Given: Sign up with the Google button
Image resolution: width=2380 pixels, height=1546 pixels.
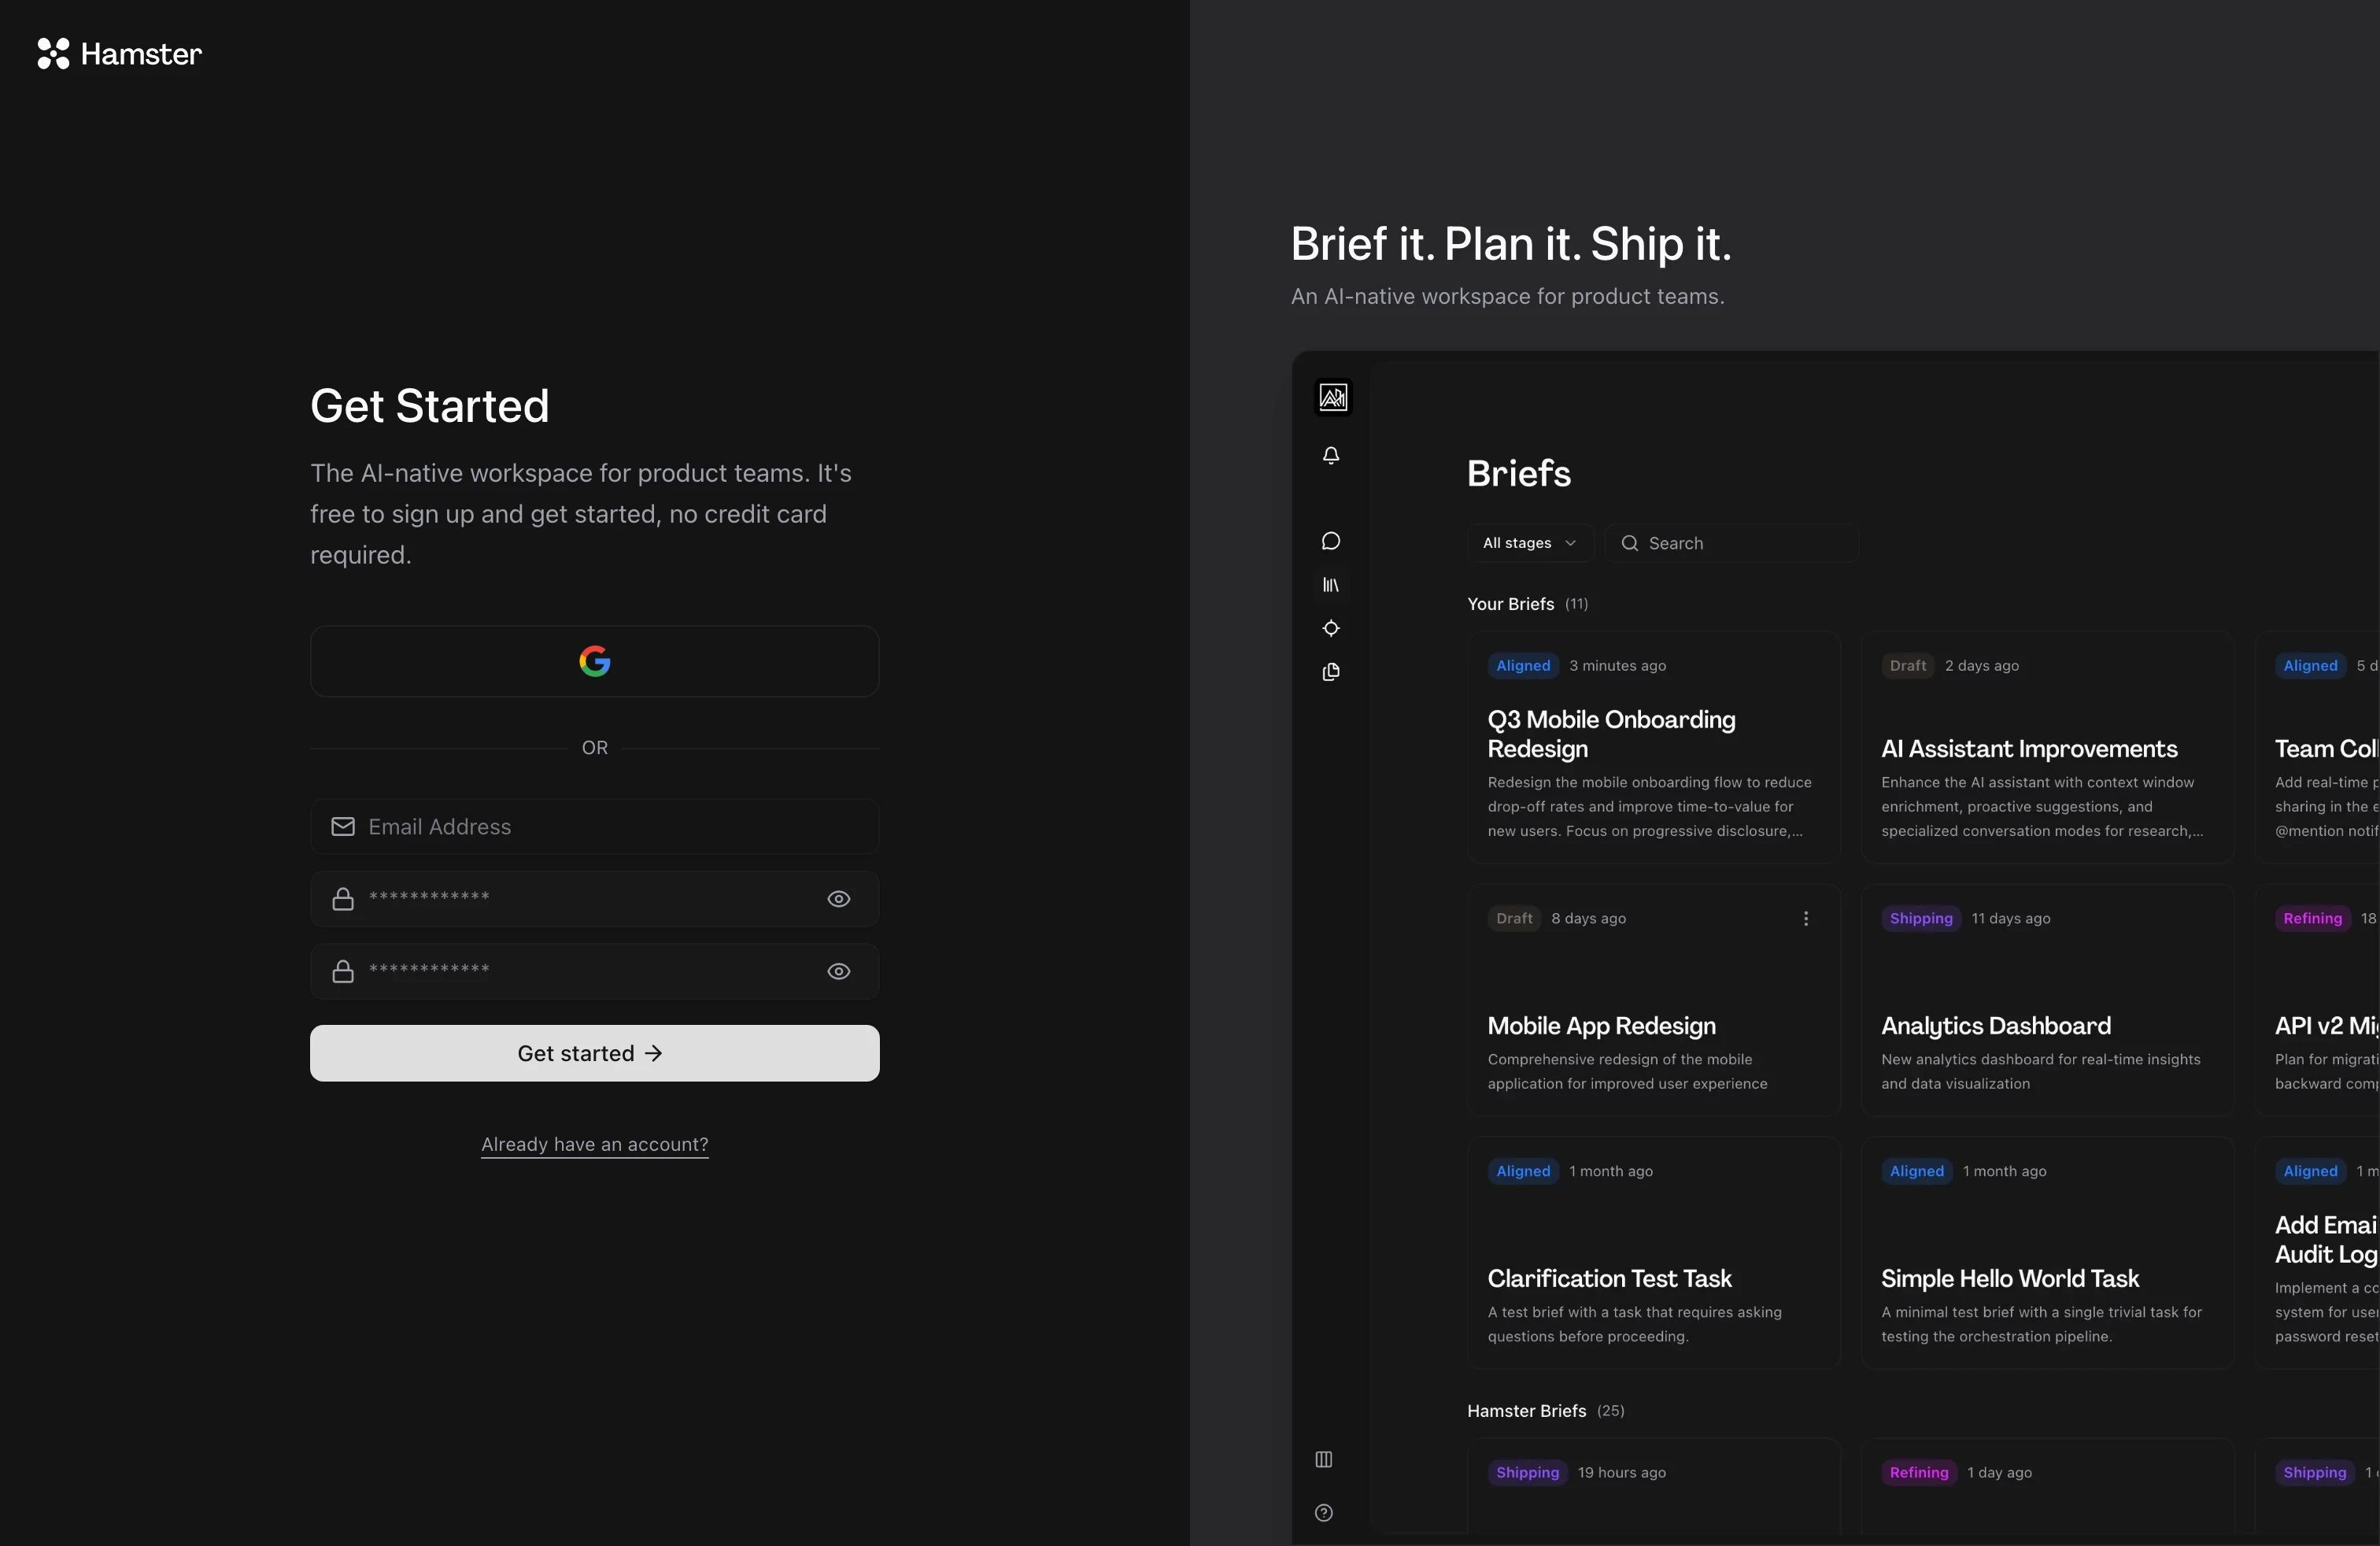Looking at the screenshot, I should [595, 661].
